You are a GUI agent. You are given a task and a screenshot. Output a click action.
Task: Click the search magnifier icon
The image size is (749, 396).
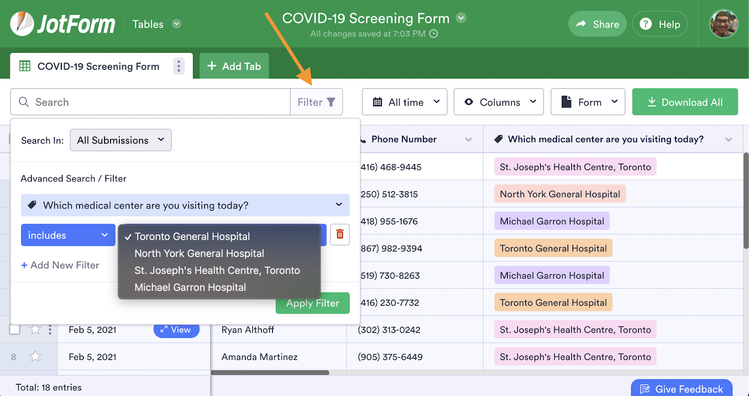pyautogui.click(x=24, y=102)
